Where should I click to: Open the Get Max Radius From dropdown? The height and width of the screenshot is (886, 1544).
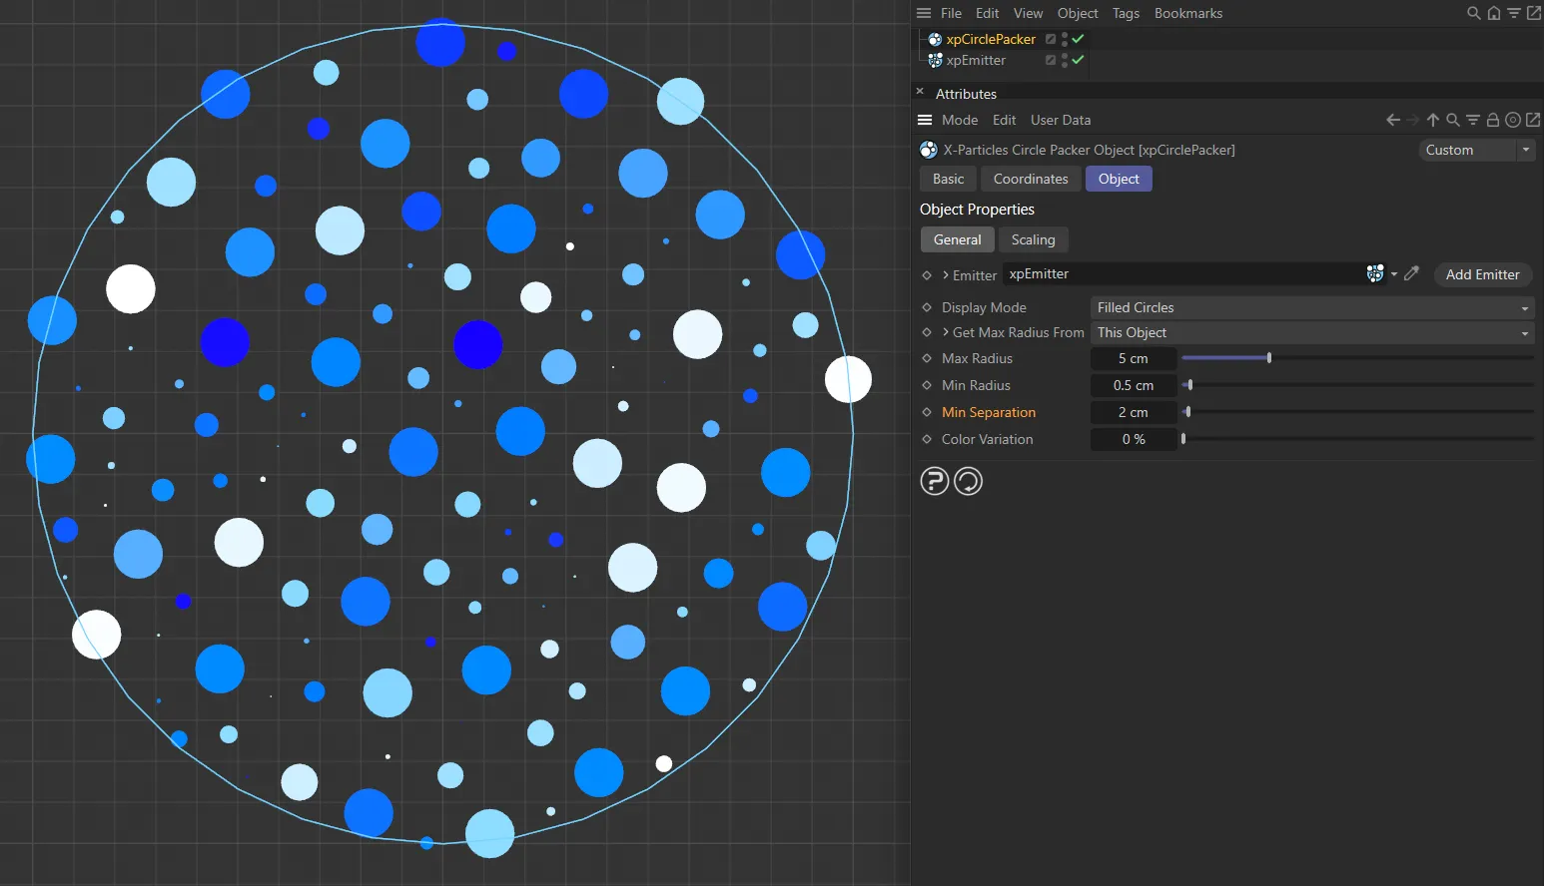1311,332
